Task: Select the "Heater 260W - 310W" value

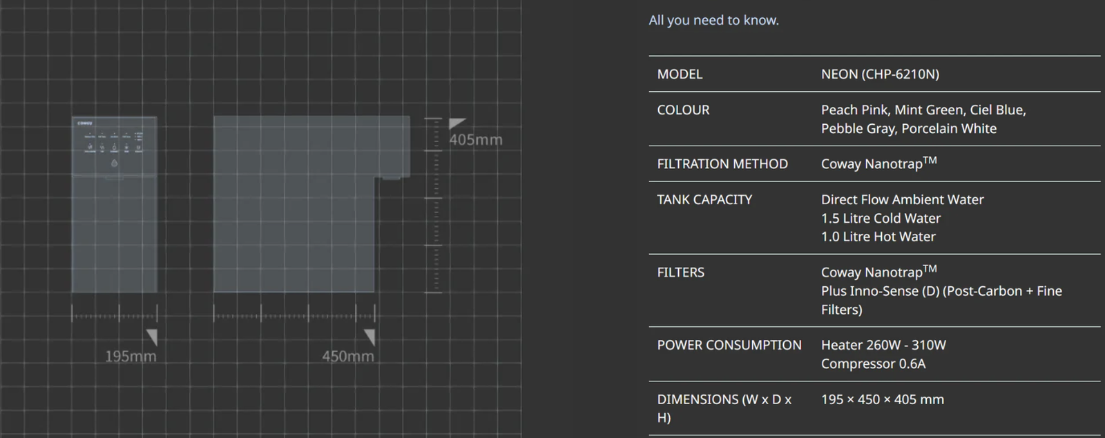Action: (x=883, y=345)
